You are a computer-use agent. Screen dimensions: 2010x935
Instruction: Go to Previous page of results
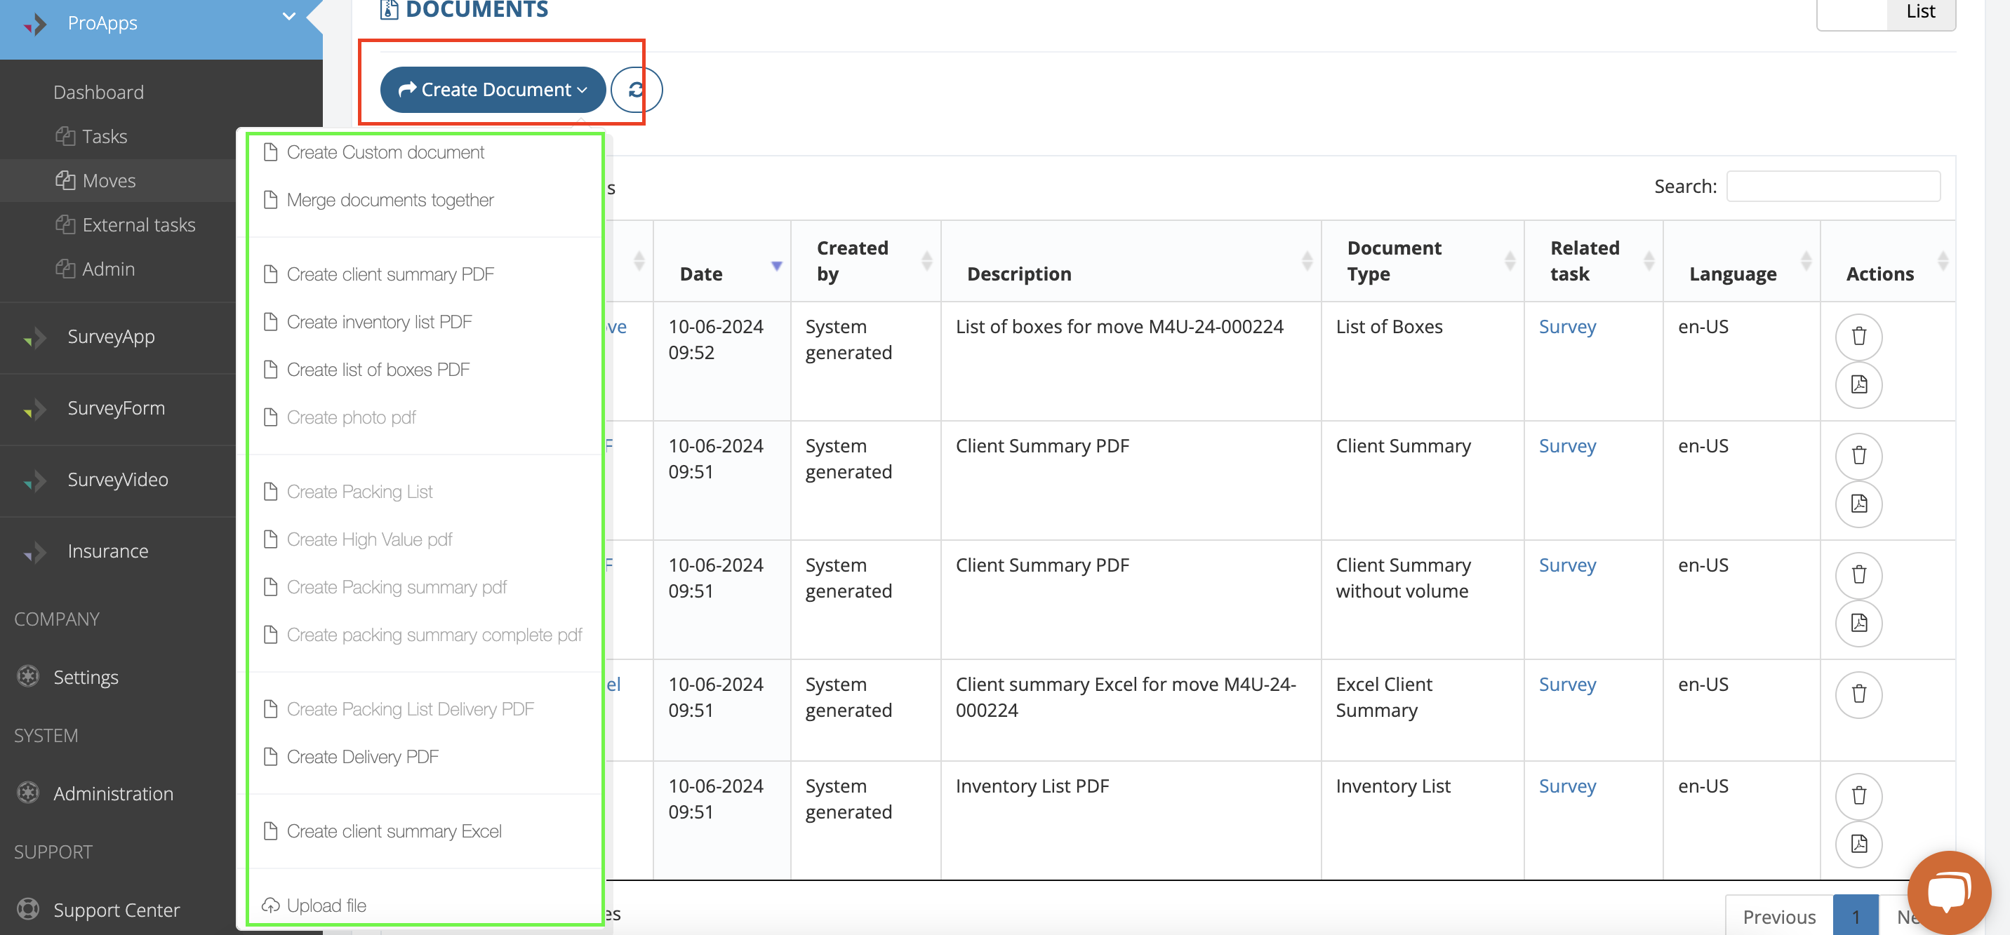point(1779,916)
